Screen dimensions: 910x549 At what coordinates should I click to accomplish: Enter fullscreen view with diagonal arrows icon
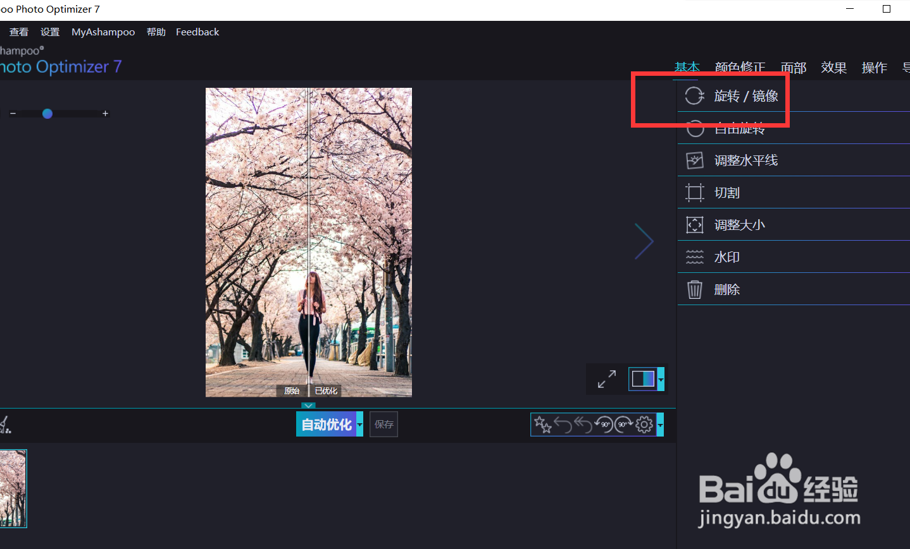point(607,379)
